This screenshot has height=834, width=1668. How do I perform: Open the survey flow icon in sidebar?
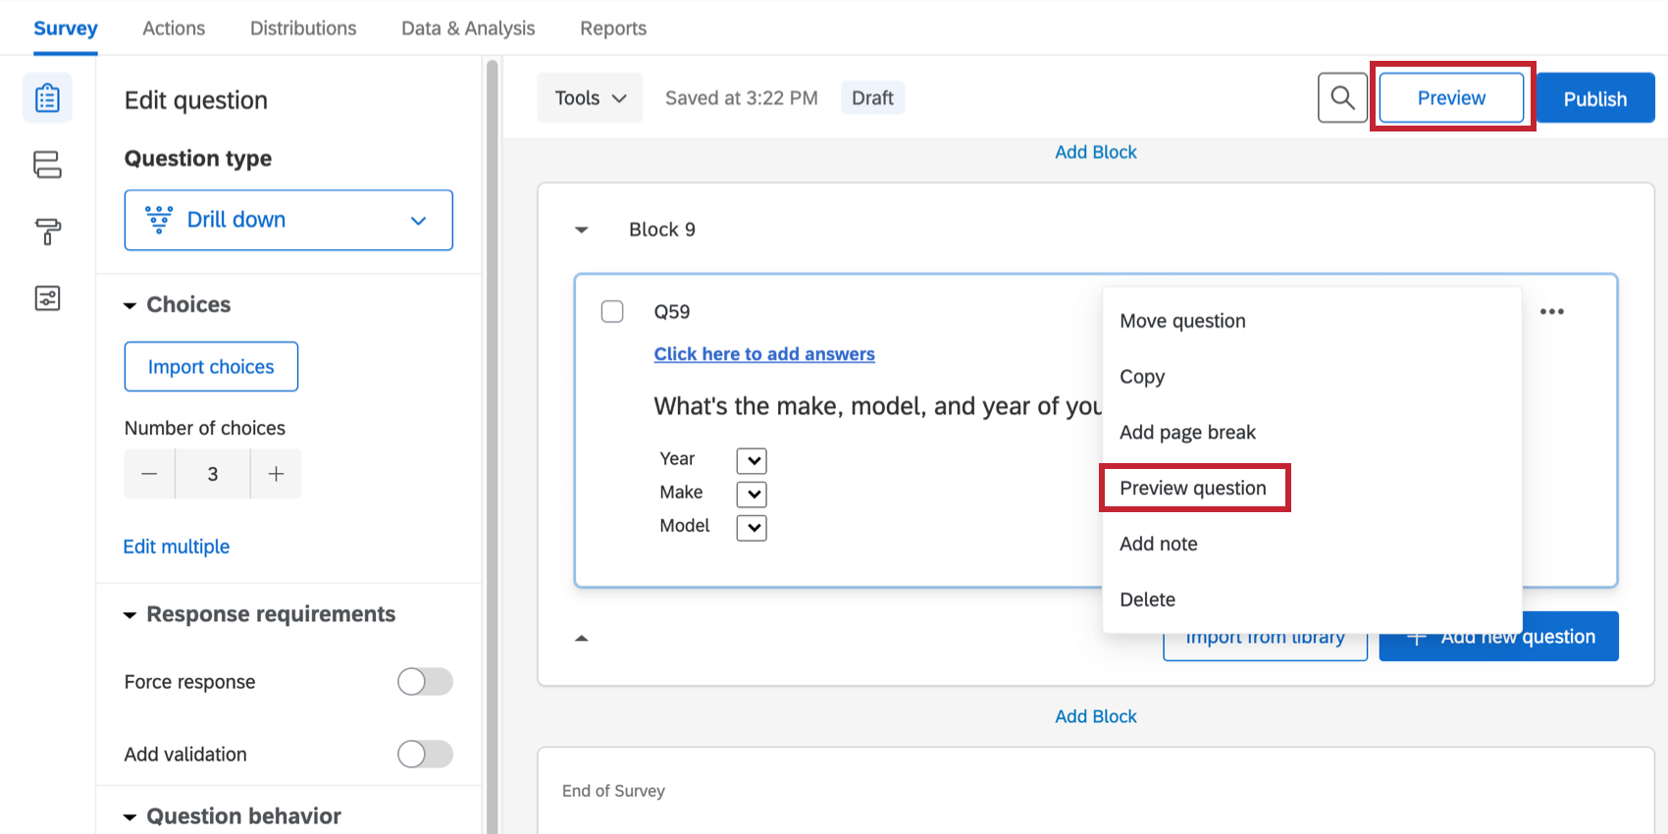47,165
